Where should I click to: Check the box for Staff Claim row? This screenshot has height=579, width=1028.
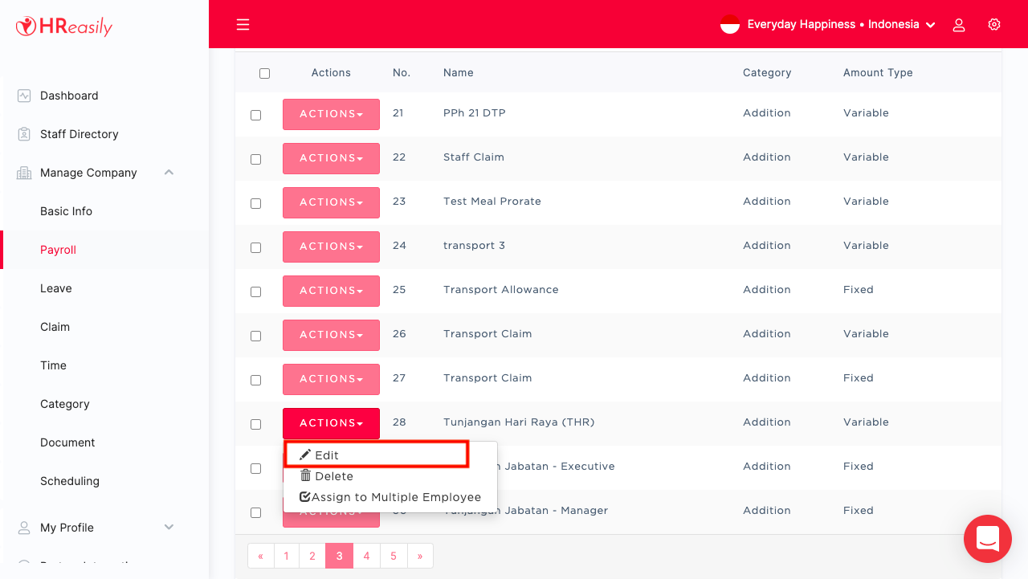click(255, 159)
